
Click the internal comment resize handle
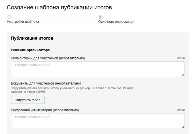pos(183,127)
